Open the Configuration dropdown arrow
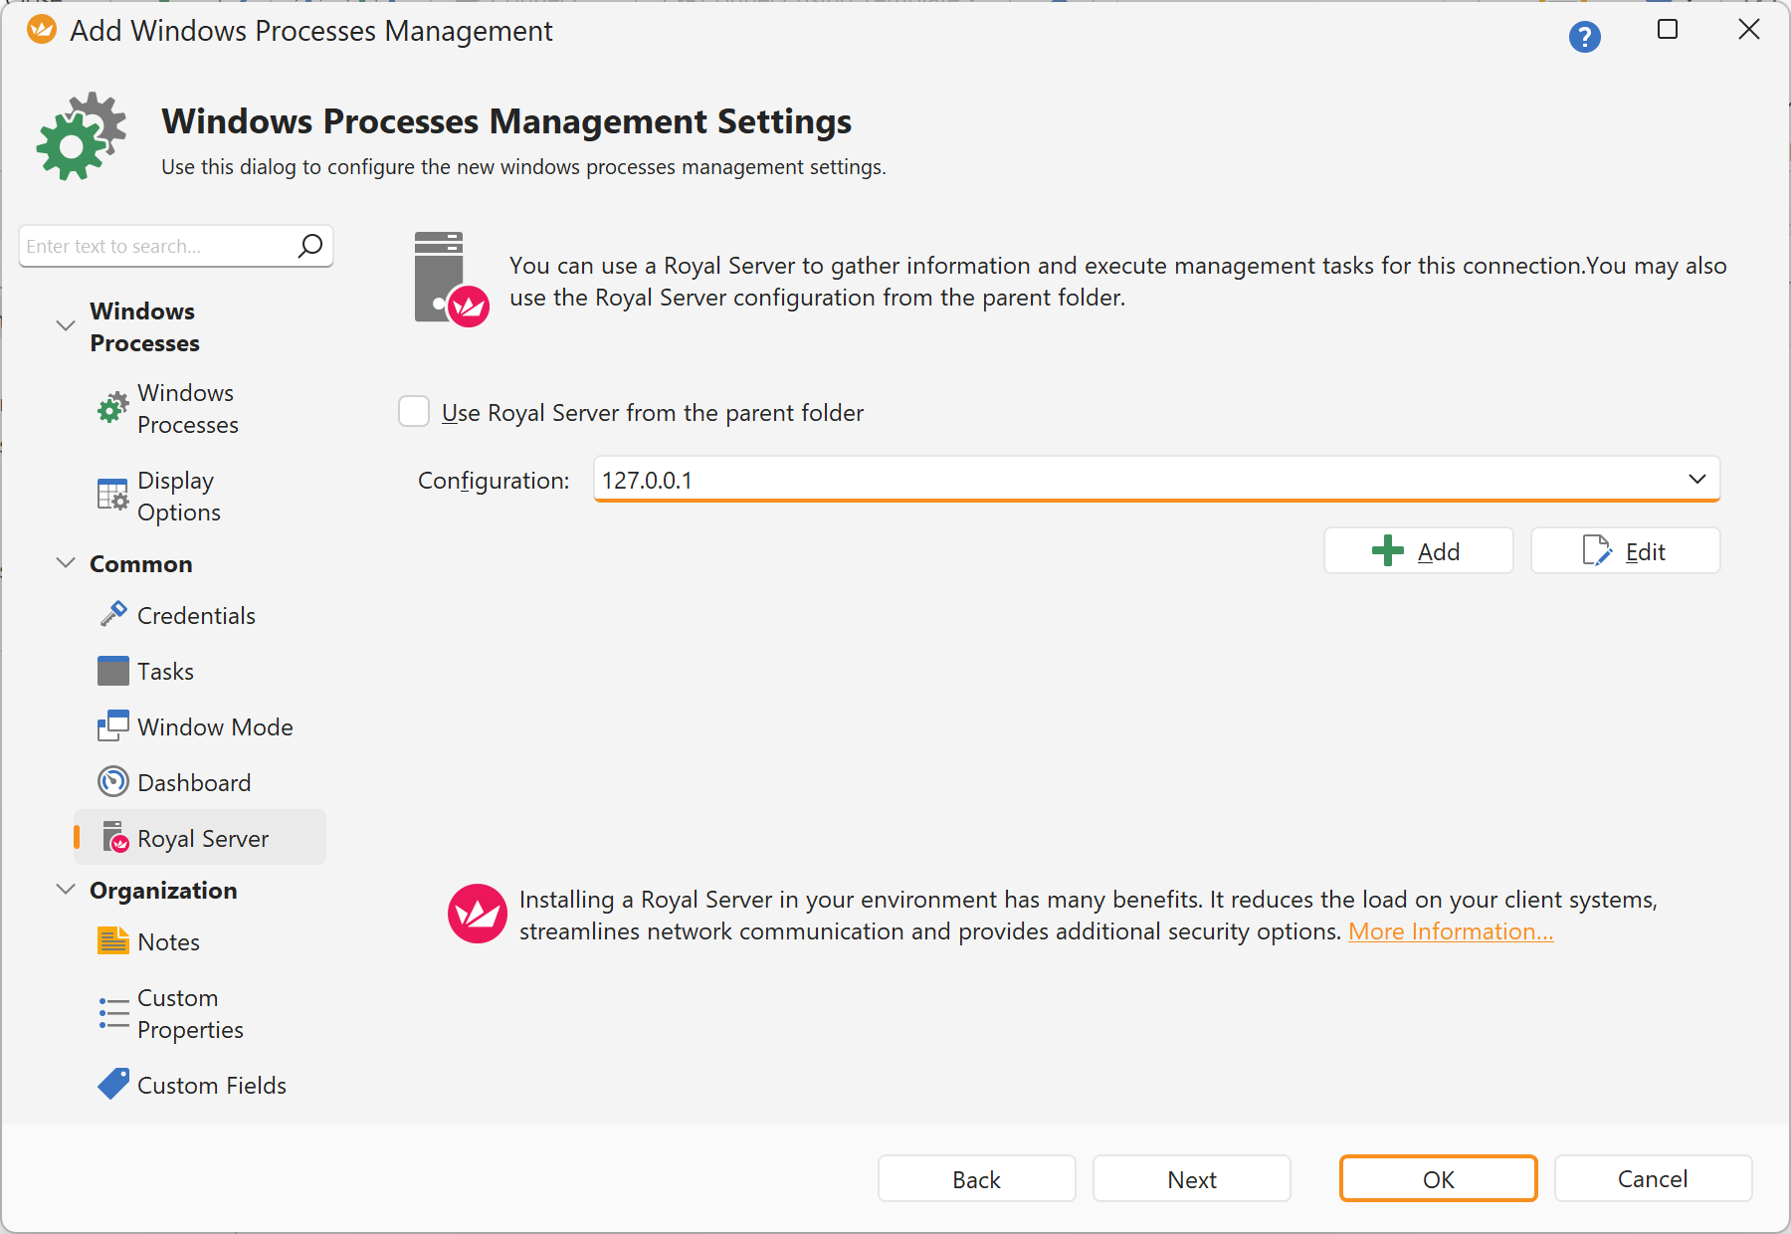The image size is (1791, 1234). (1696, 479)
